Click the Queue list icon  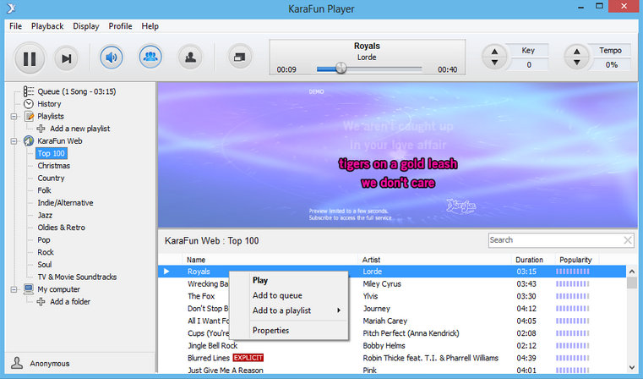pyautogui.click(x=28, y=91)
